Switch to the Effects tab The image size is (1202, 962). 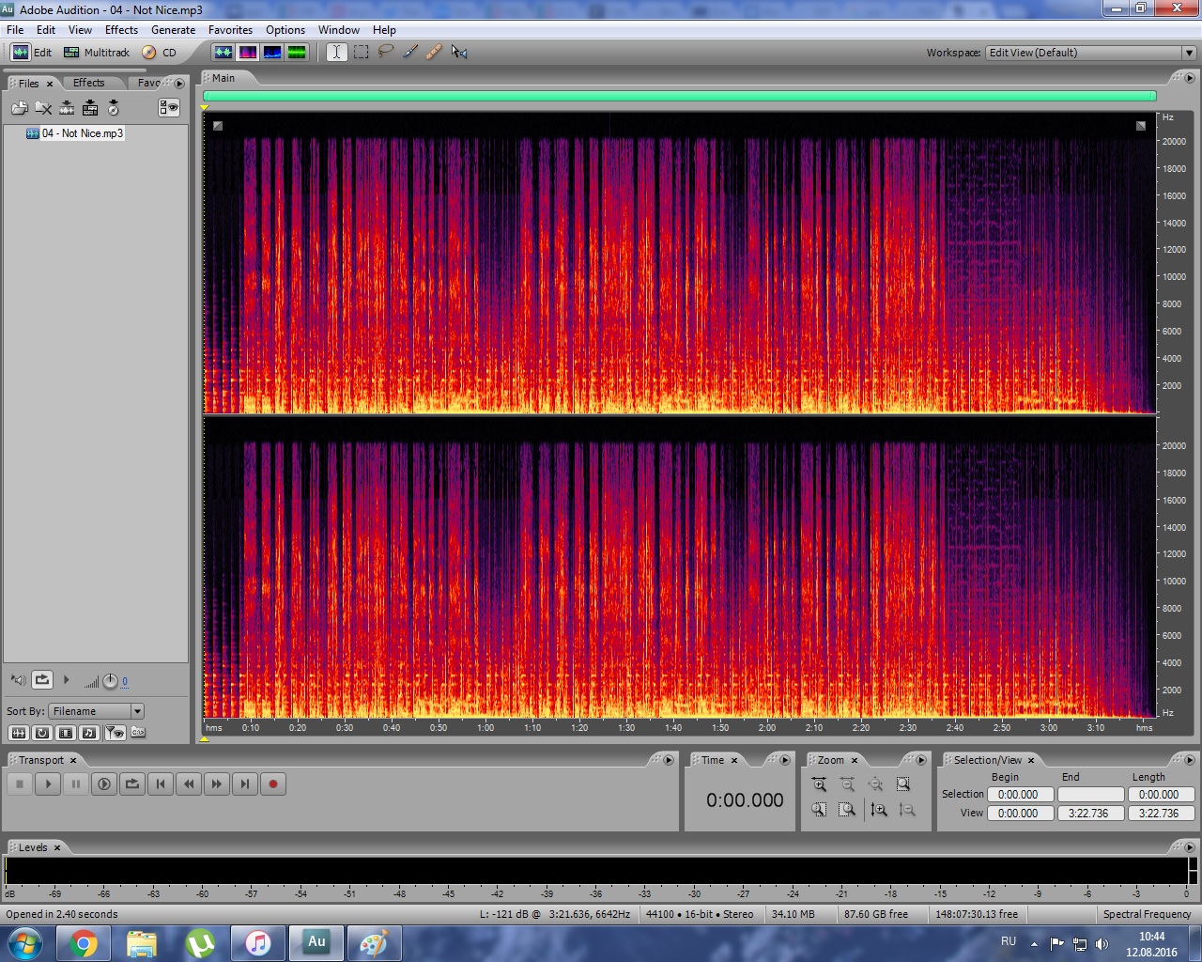[x=89, y=83]
